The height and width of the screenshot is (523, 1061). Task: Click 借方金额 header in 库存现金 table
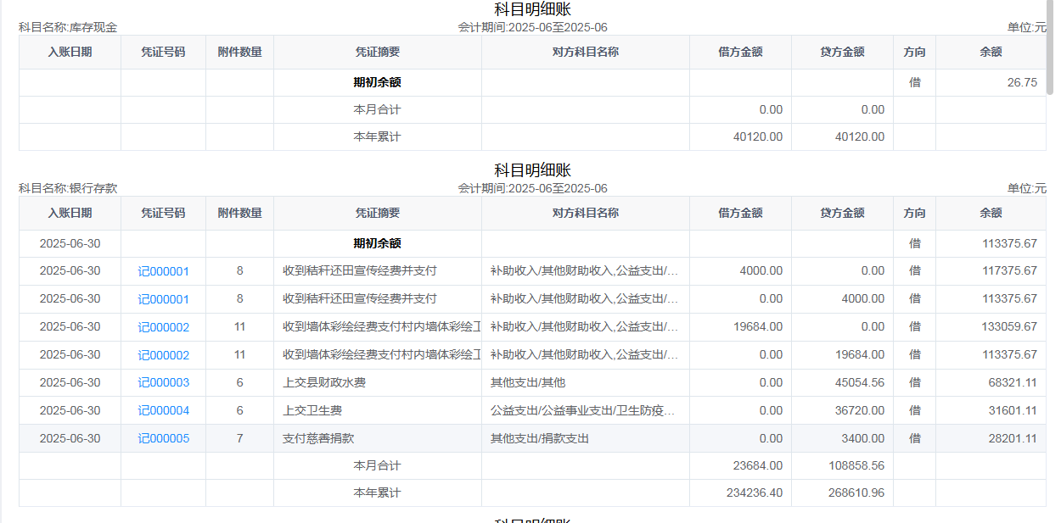[x=740, y=53]
